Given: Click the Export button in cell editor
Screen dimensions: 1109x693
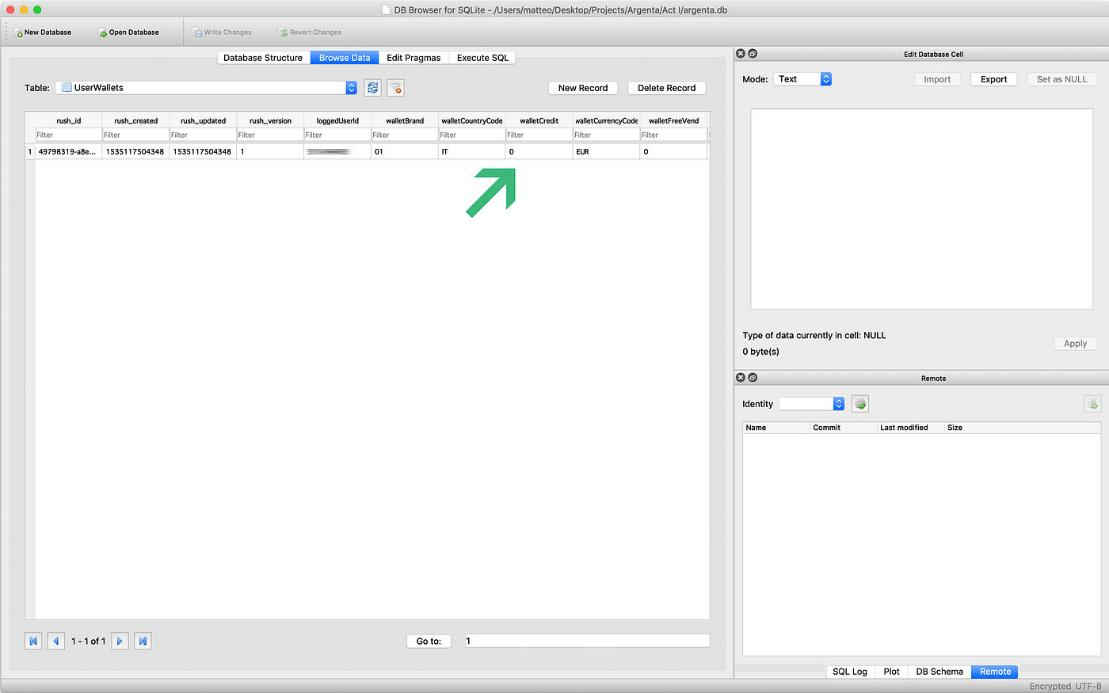Looking at the screenshot, I should point(994,79).
